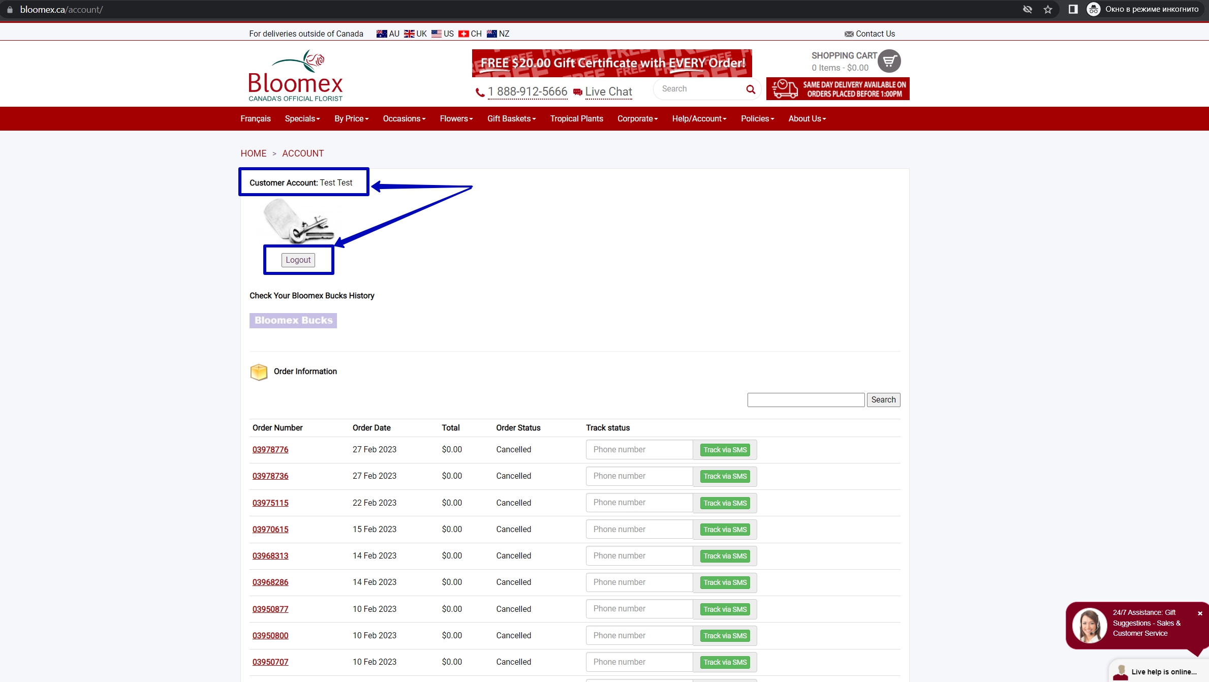Open Tropical Plants page

pyautogui.click(x=577, y=118)
